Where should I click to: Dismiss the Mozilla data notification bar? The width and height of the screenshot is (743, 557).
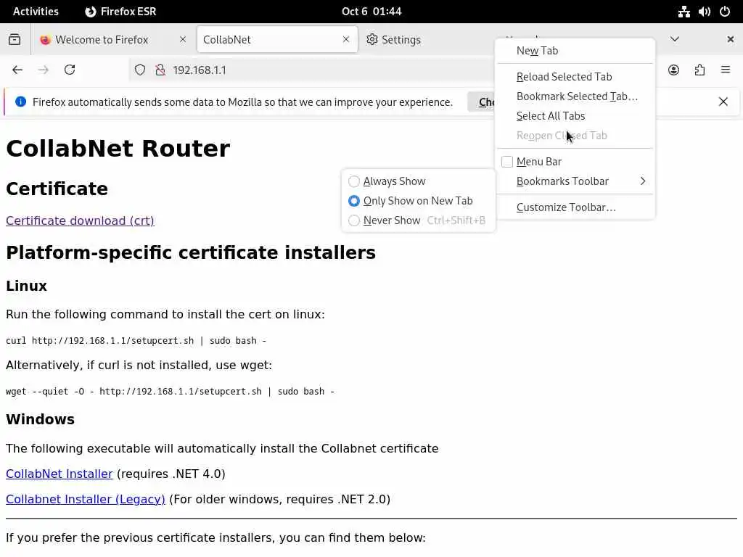tap(723, 102)
